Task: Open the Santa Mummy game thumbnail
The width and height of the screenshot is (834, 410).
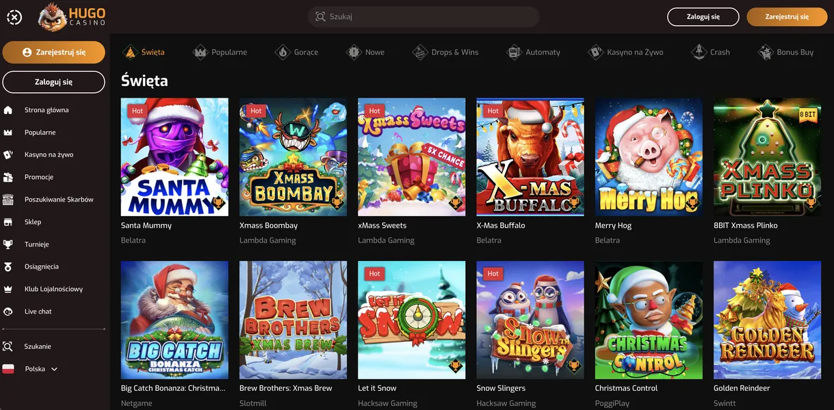Action: pos(174,157)
